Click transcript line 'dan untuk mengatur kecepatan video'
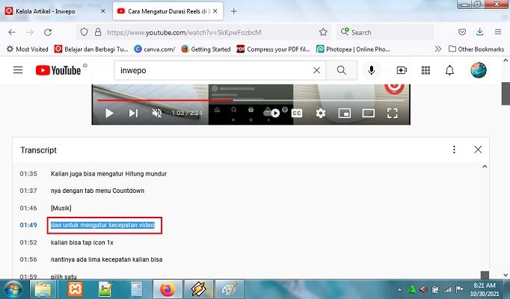The height and width of the screenshot is (299, 510). [102, 225]
